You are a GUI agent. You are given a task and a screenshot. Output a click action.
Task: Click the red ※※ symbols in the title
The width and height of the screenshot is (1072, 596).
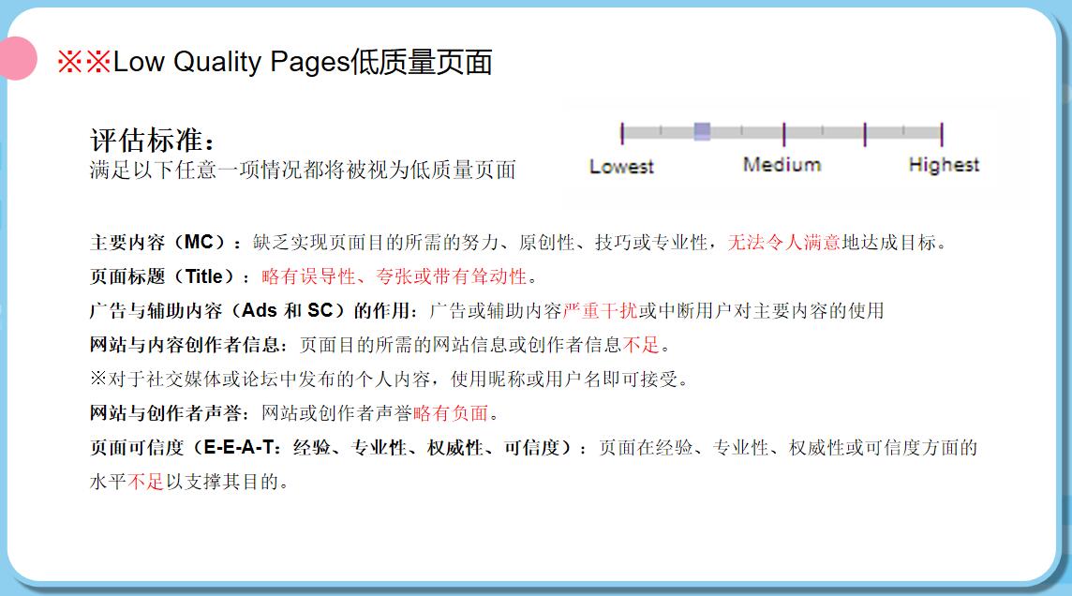pos(84,63)
